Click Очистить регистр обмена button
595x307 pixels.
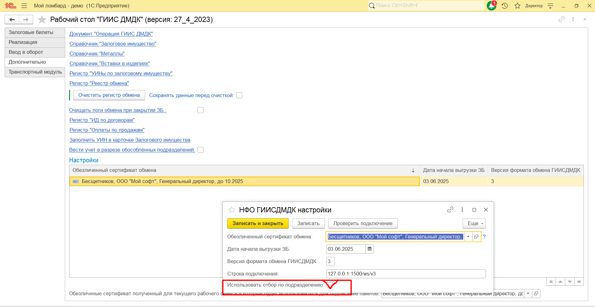109,95
